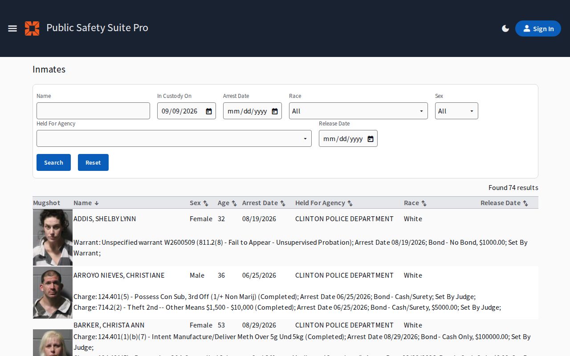Click the name ARROYO NIEVES, CHRISTIANE
This screenshot has width=570, height=356.
coord(119,275)
